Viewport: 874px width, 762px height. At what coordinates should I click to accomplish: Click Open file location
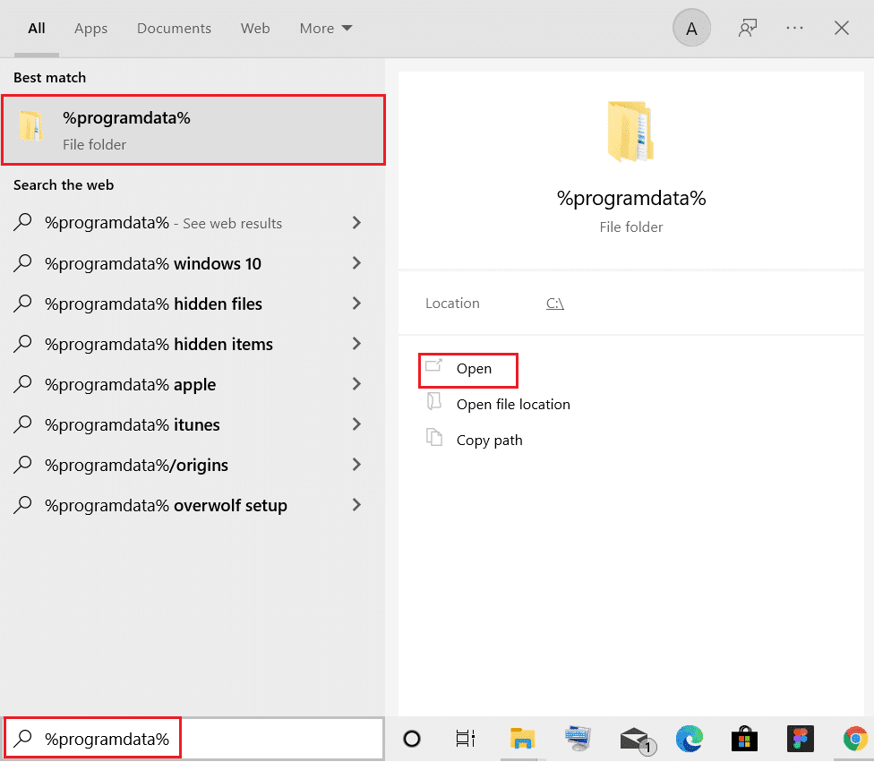tap(513, 404)
